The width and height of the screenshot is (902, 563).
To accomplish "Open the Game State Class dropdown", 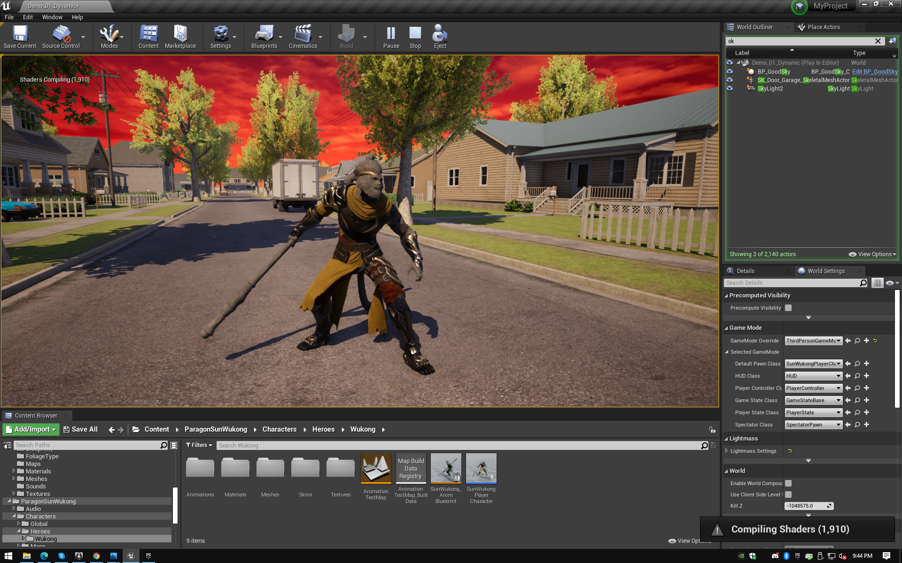I will coord(813,400).
